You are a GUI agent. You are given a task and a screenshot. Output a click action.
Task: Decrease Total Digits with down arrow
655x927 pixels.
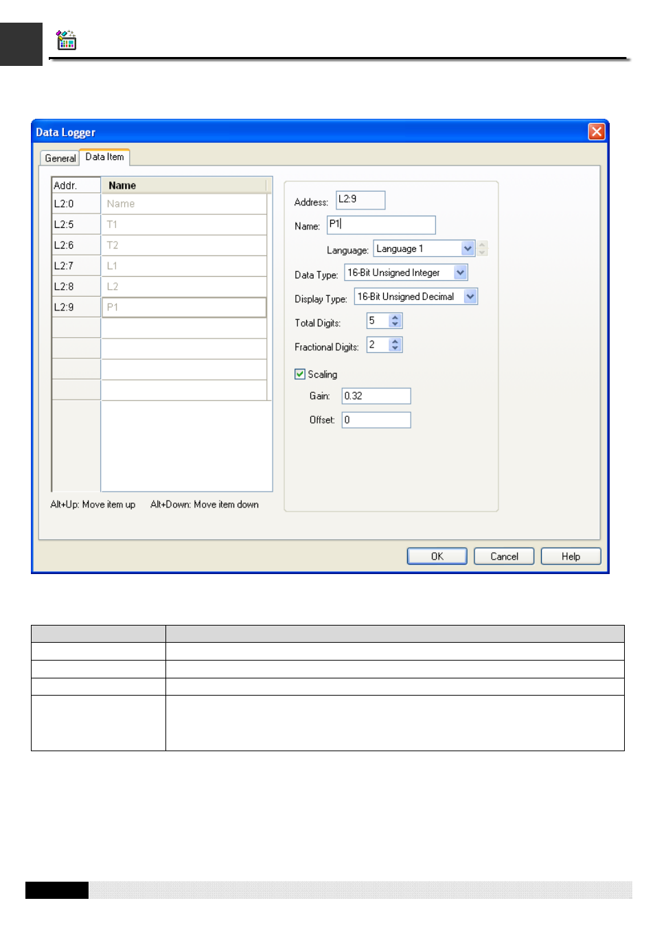coord(395,324)
